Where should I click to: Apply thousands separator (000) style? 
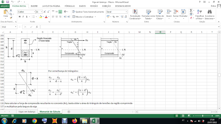point(117,17)
